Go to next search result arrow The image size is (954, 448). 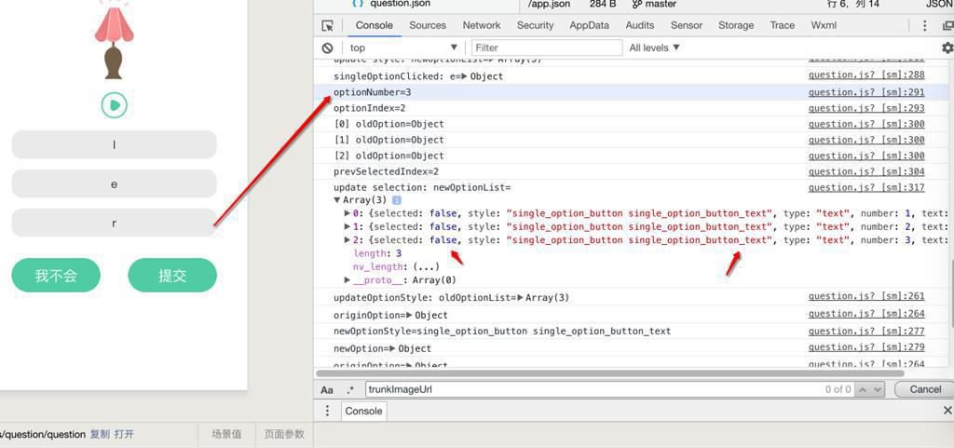point(877,389)
